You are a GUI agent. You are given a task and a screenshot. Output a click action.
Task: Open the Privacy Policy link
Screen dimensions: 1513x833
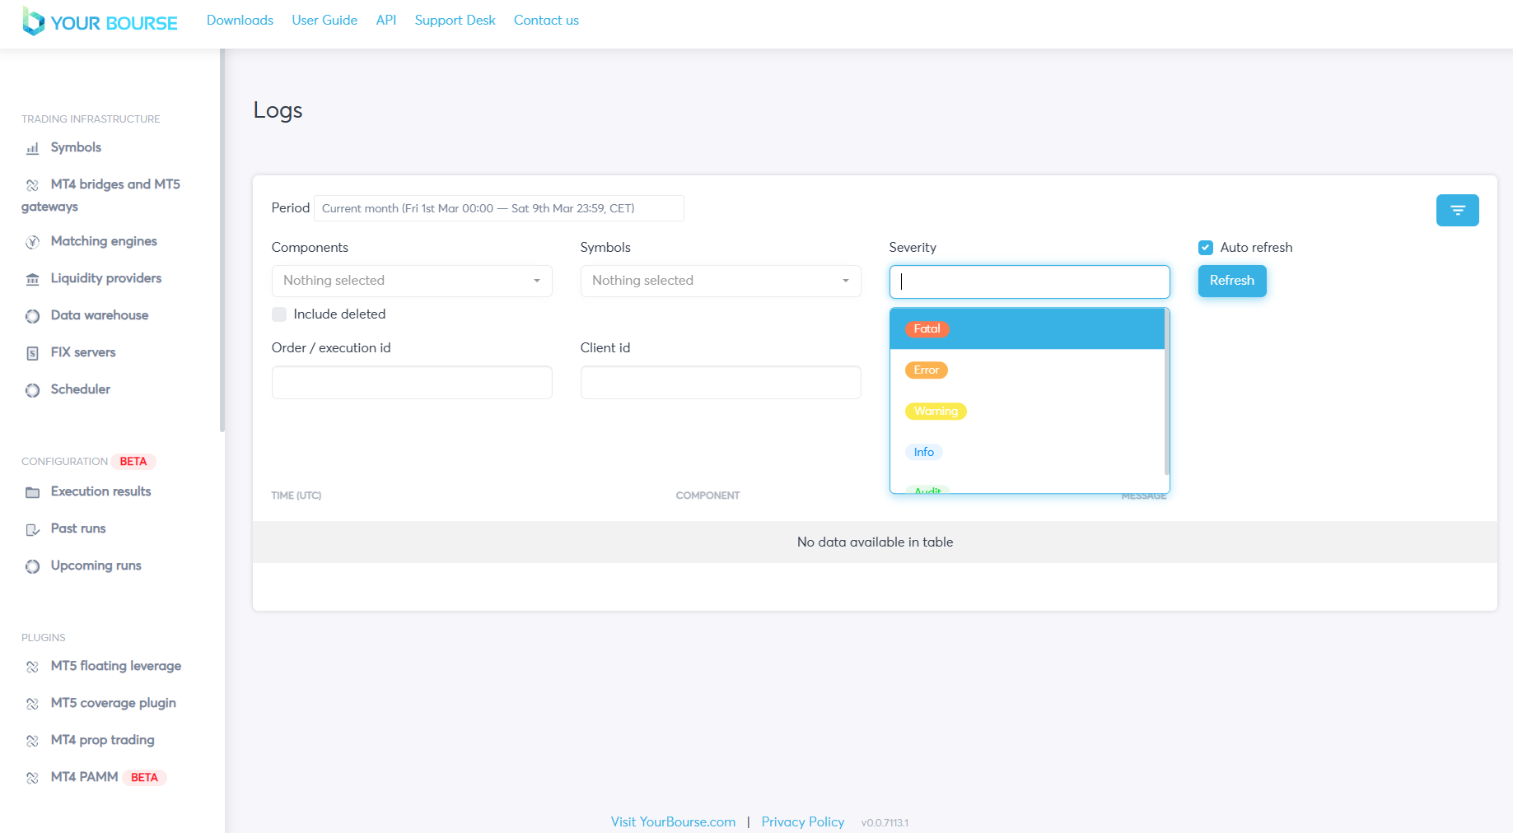click(802, 821)
